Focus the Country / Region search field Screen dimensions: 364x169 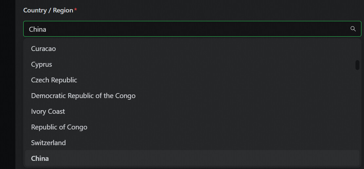(183, 29)
